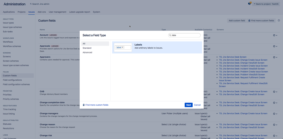Open Issue types in sidebar
283x139 pixels.
8,23
